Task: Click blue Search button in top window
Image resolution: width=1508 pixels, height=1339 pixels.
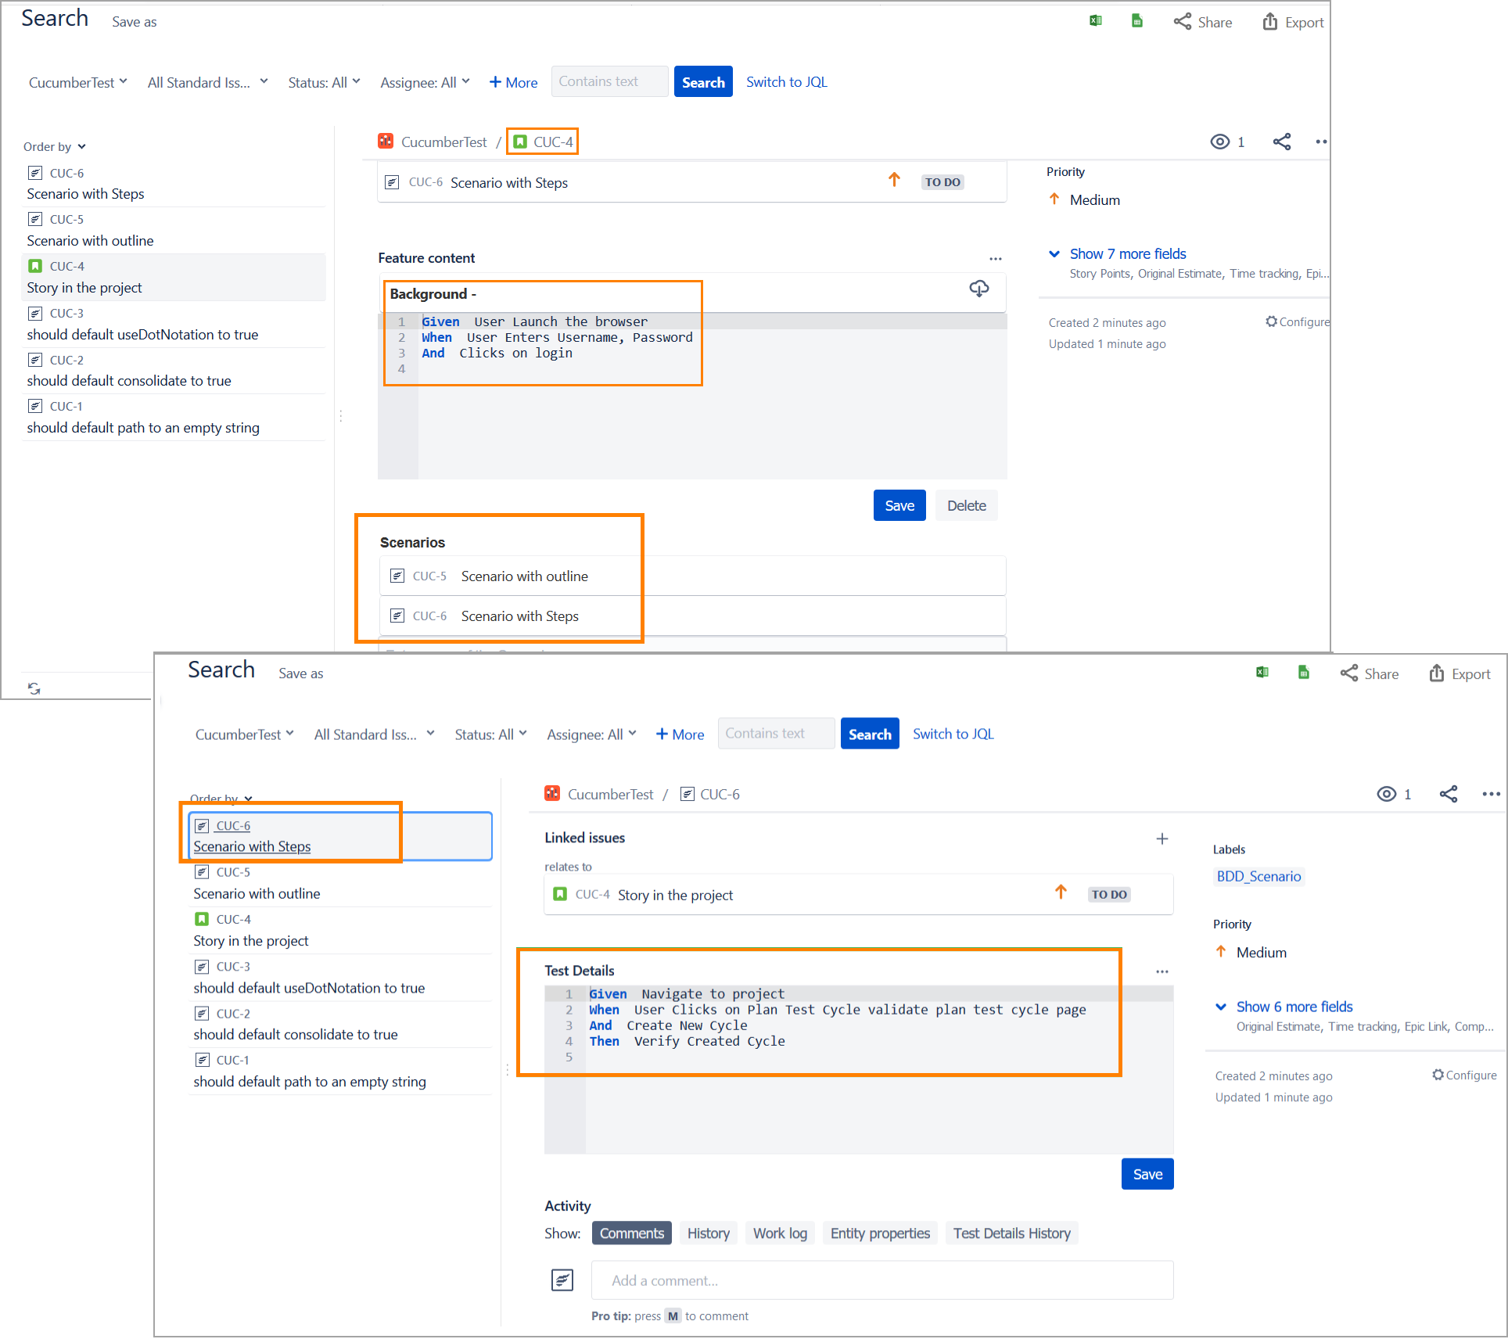Action: coord(703,81)
